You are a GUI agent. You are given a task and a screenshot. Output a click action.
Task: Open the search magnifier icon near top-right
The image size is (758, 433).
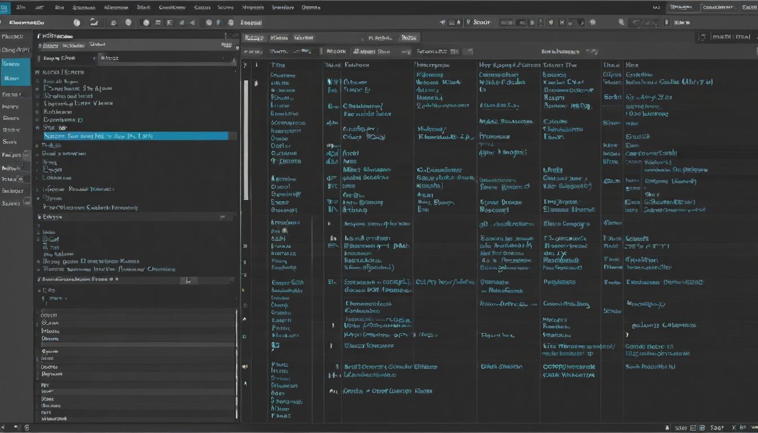pyautogui.click(x=621, y=22)
